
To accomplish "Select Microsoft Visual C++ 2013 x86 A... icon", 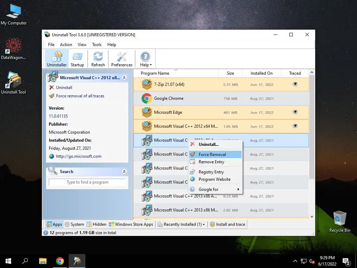I will click(147, 196).
